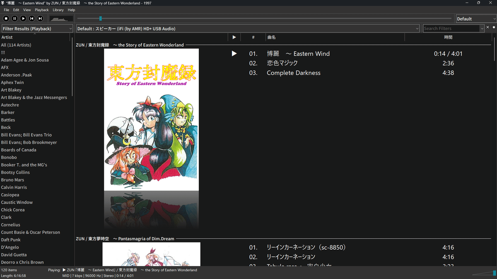Viewport: 497px width, 279px height.
Task: Select Anderson .Paak in artist list
Action: tap(17, 75)
